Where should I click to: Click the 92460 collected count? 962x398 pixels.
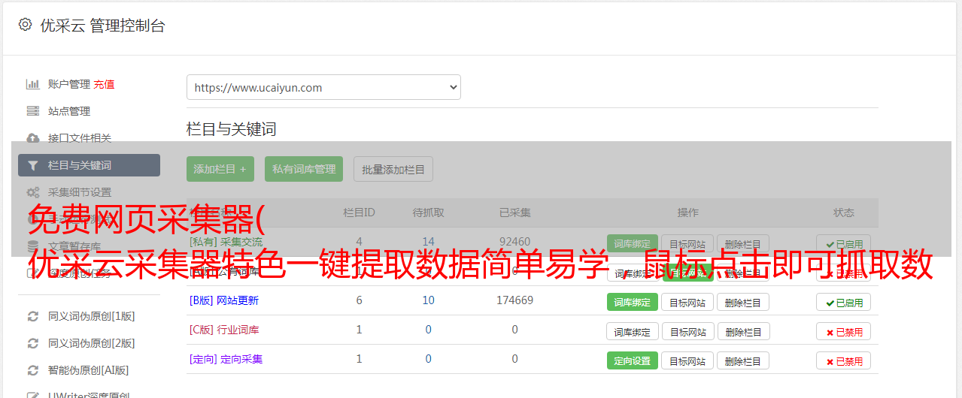(x=514, y=242)
